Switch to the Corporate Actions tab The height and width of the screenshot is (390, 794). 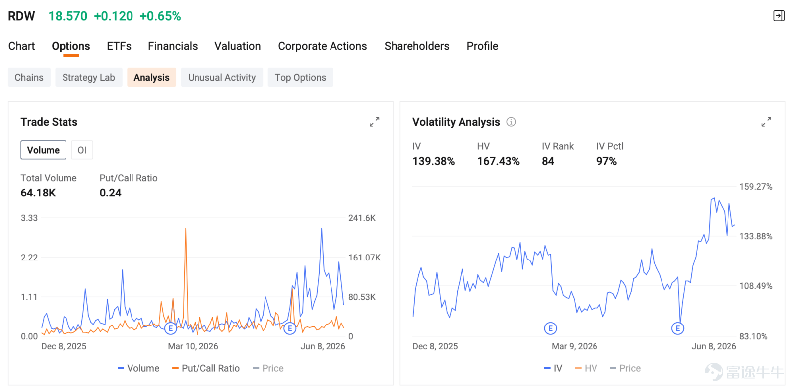point(323,46)
